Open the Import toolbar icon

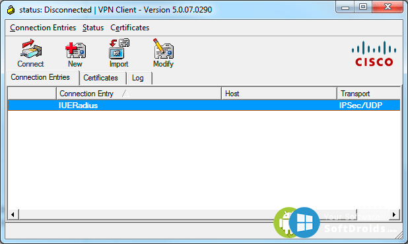pos(119,53)
